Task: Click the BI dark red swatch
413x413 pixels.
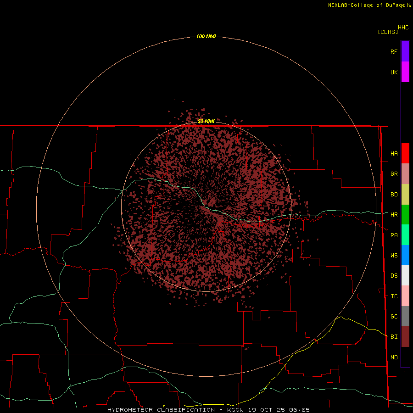Action: point(405,337)
